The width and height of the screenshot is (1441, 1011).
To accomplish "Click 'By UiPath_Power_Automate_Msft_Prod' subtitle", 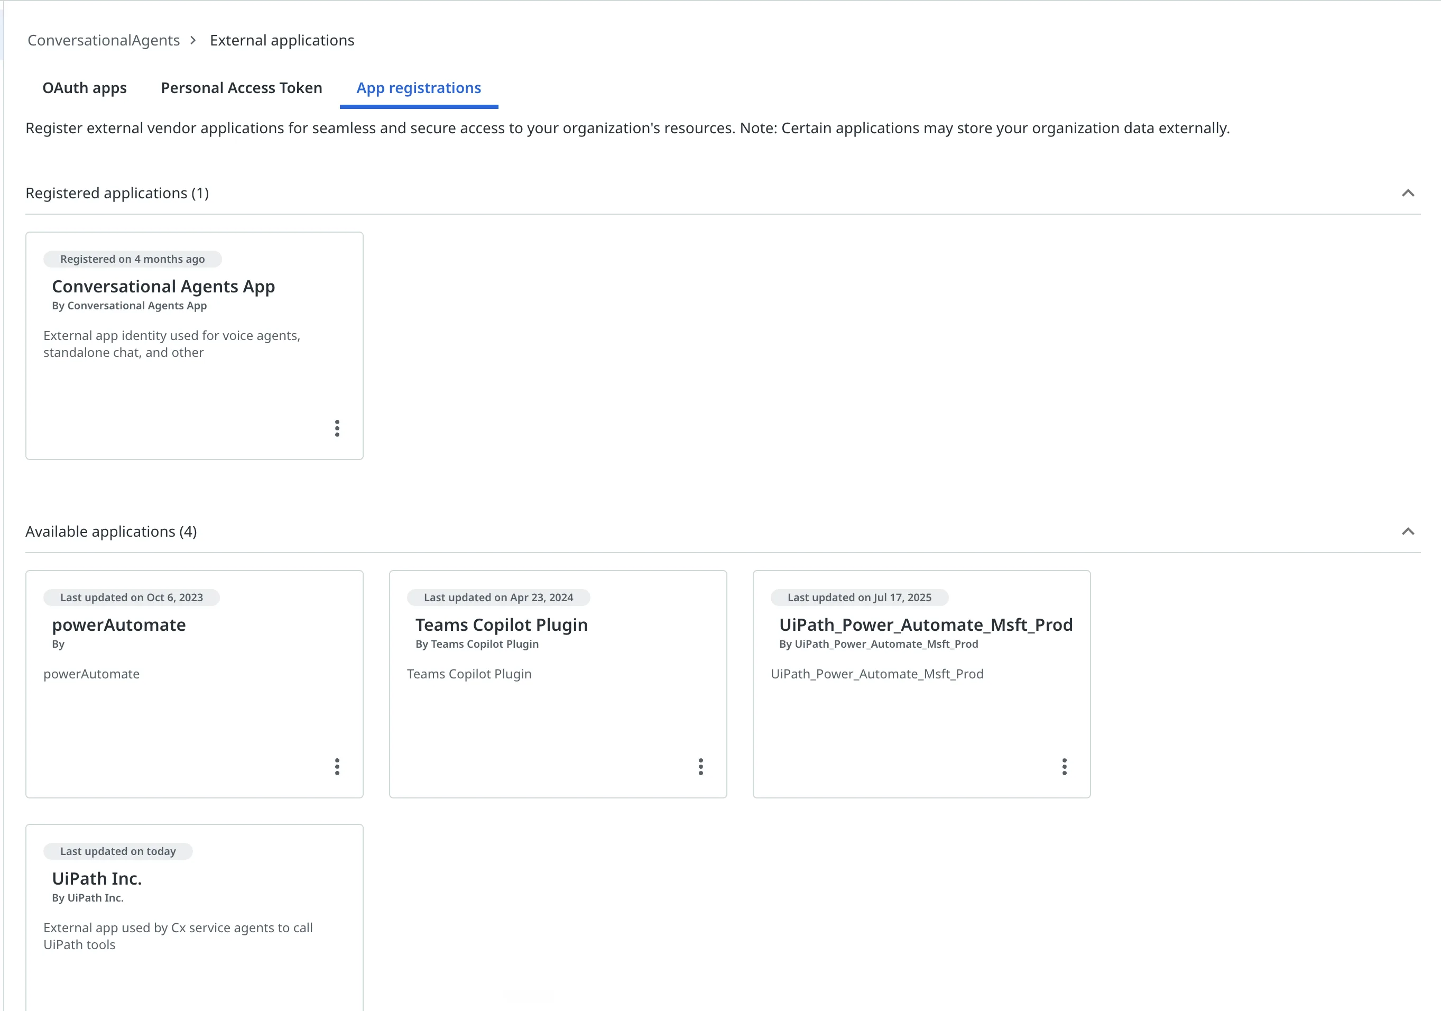I will 879,644.
